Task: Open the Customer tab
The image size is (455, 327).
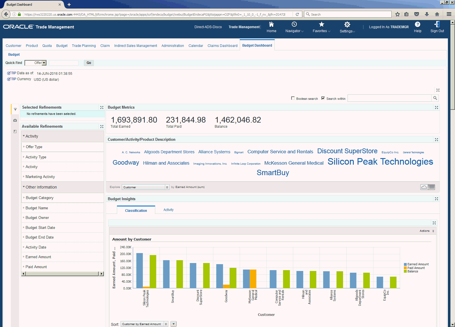Action: [x=13, y=46]
